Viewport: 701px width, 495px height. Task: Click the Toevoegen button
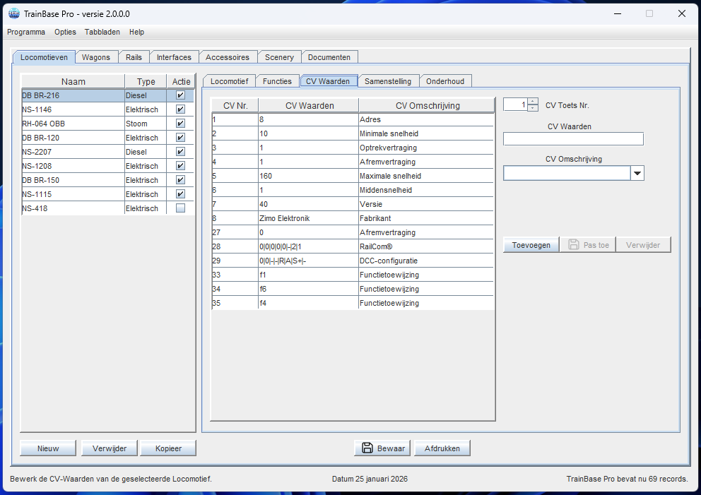pos(531,245)
